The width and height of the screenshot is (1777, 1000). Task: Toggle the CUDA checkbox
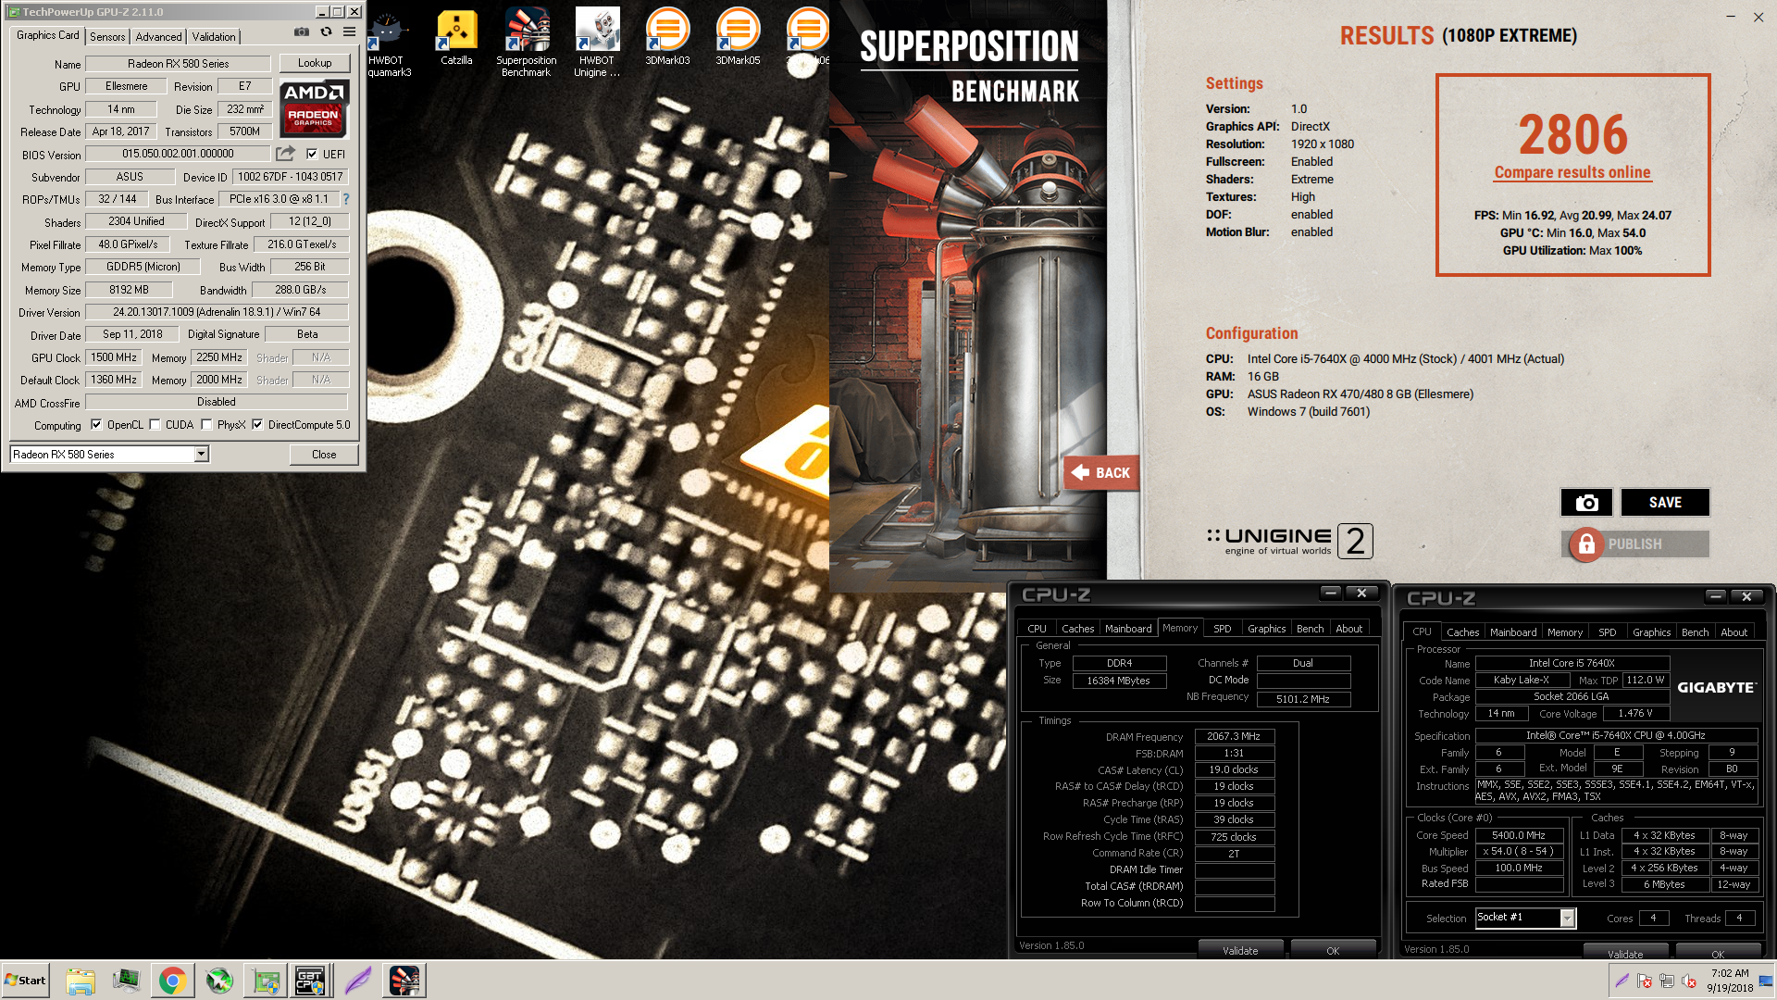[155, 425]
